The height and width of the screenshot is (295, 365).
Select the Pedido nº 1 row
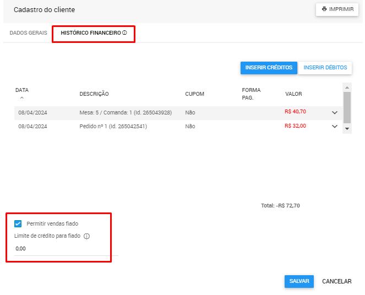click(x=113, y=126)
